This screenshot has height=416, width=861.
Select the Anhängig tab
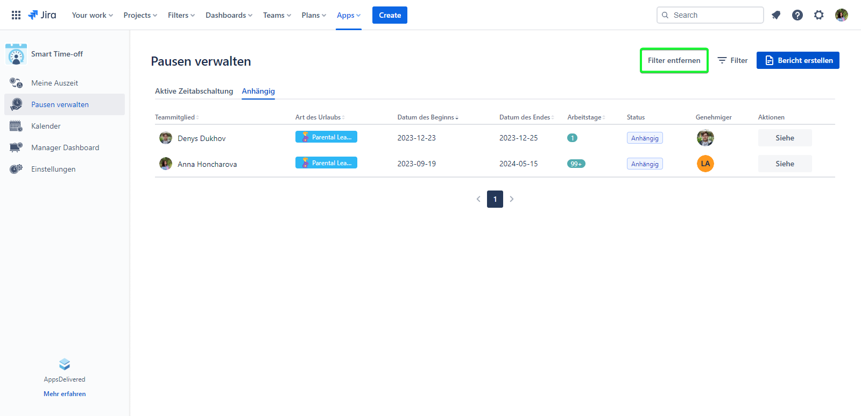[x=258, y=91]
